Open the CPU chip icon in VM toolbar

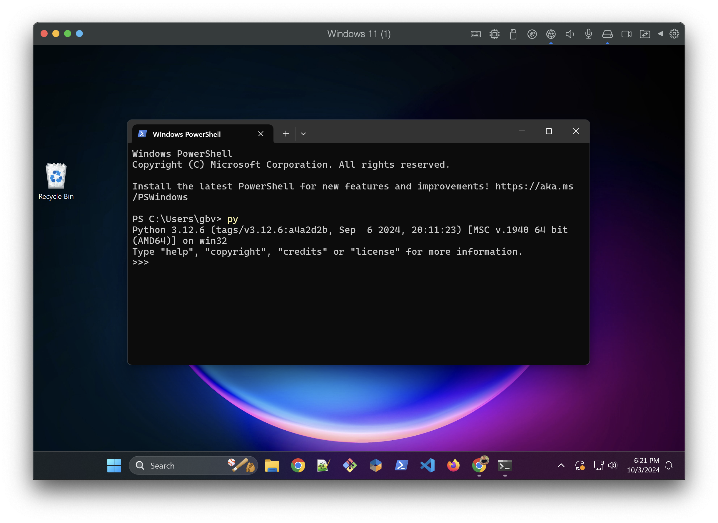pos(494,34)
